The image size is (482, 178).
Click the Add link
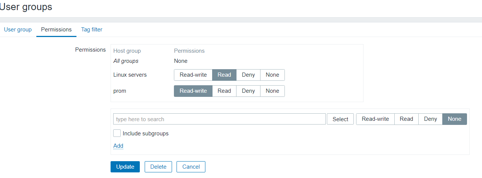tap(118, 146)
